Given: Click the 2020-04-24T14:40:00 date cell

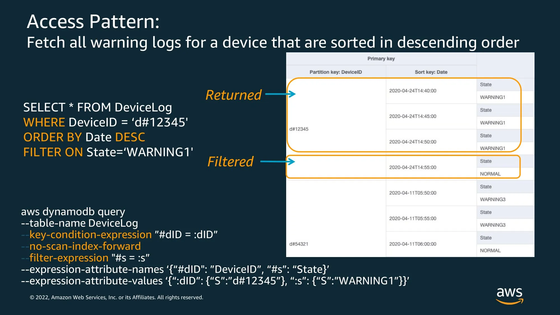Looking at the screenshot, I should (x=413, y=91).
